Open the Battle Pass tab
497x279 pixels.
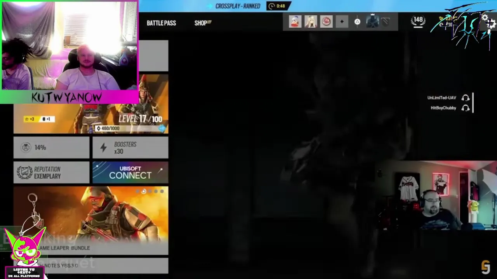coord(161,23)
